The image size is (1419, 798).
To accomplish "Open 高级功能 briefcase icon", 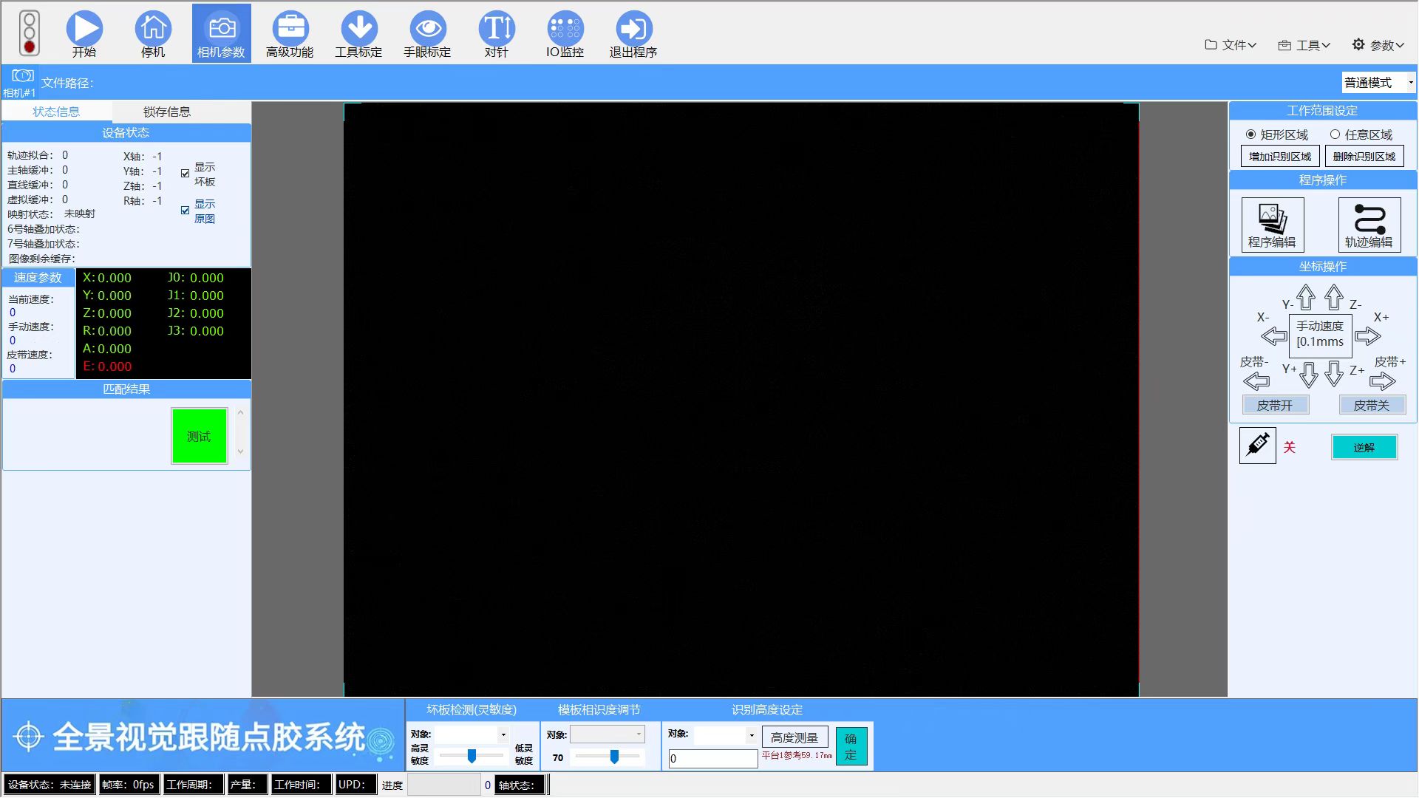I will coord(290,29).
